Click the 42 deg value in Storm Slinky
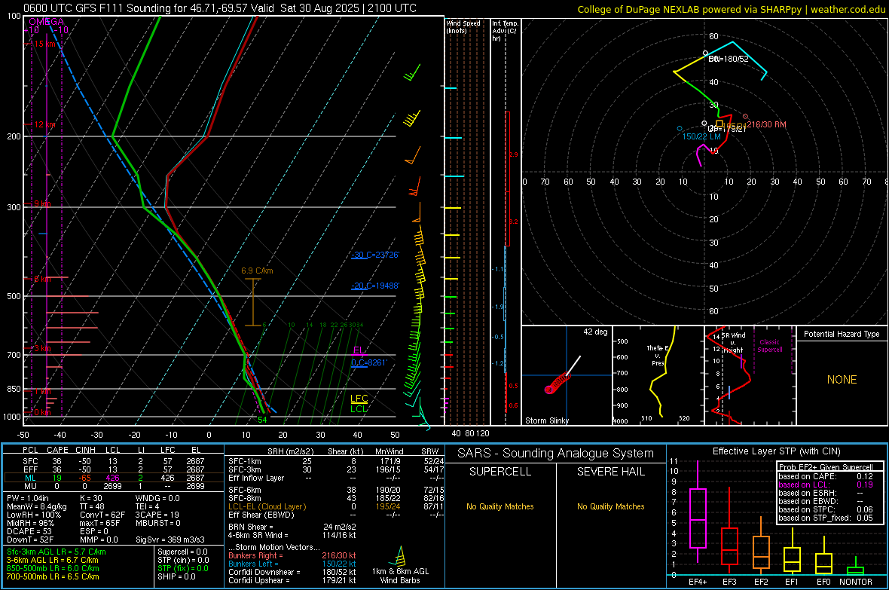This screenshot has height=590, width=889. coord(595,332)
